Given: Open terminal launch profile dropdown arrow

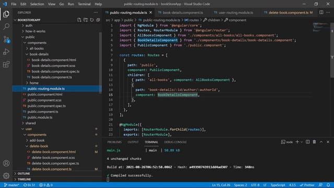Looking at the screenshot, I should pos(302,142).
